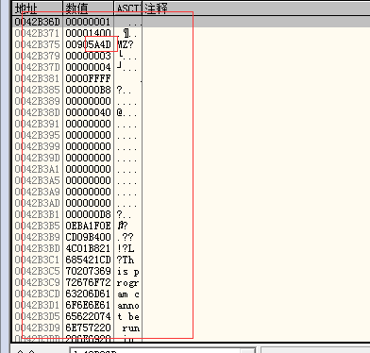Click the 注释 column header

(256, 8)
